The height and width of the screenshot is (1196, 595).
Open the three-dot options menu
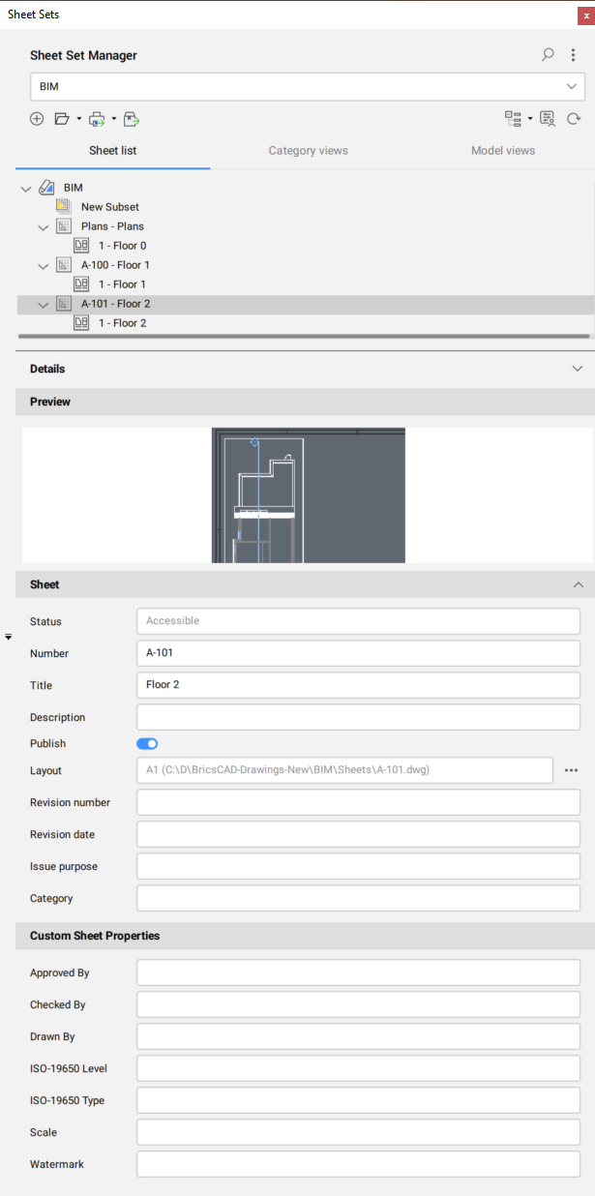[573, 55]
